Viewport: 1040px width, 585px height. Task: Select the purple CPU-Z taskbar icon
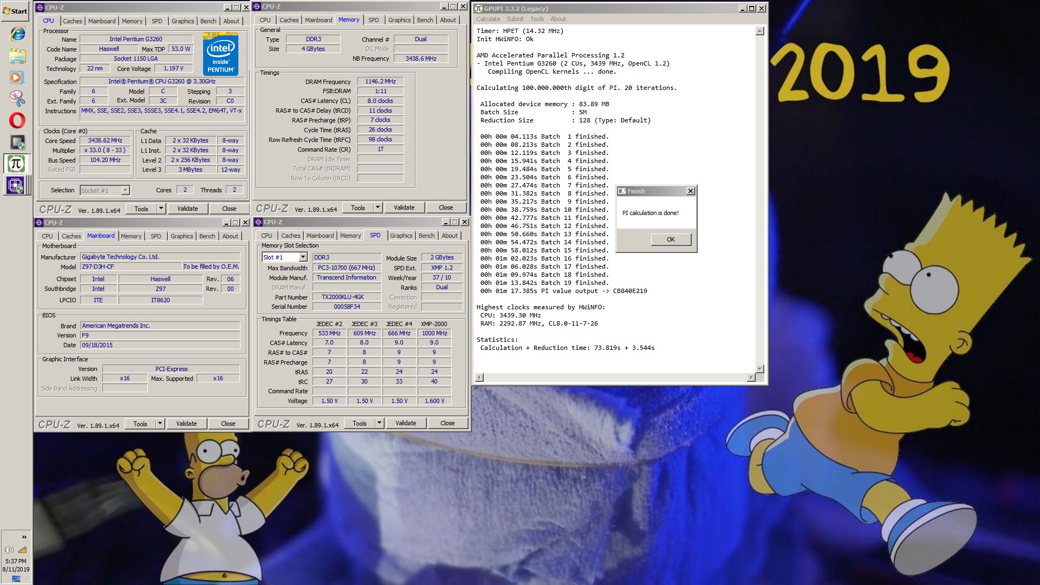pos(15,186)
